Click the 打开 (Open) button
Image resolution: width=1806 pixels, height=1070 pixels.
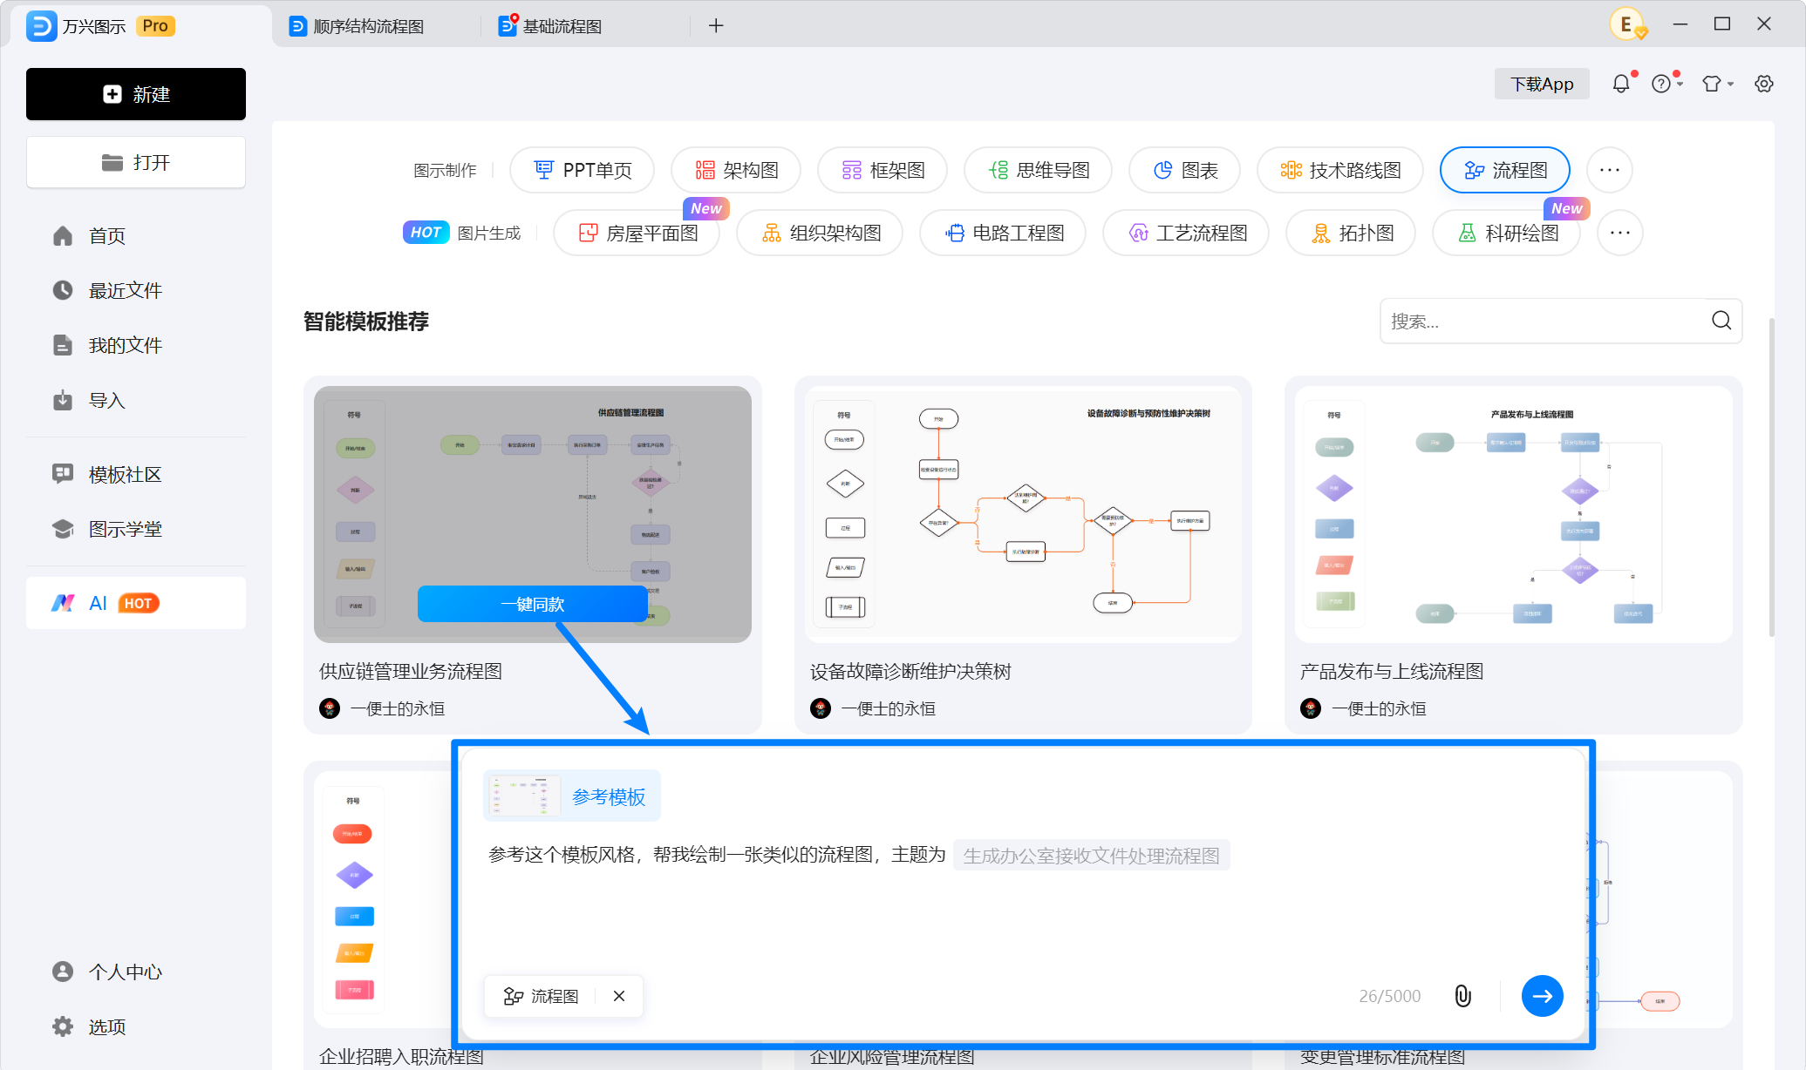[x=136, y=162]
